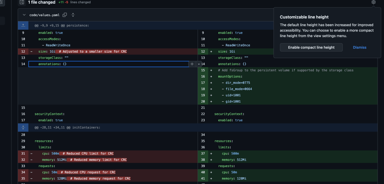Click the '1 file changed' heading
Image resolution: width=384 pixels, height=184 pixels.
click(x=42, y=2)
